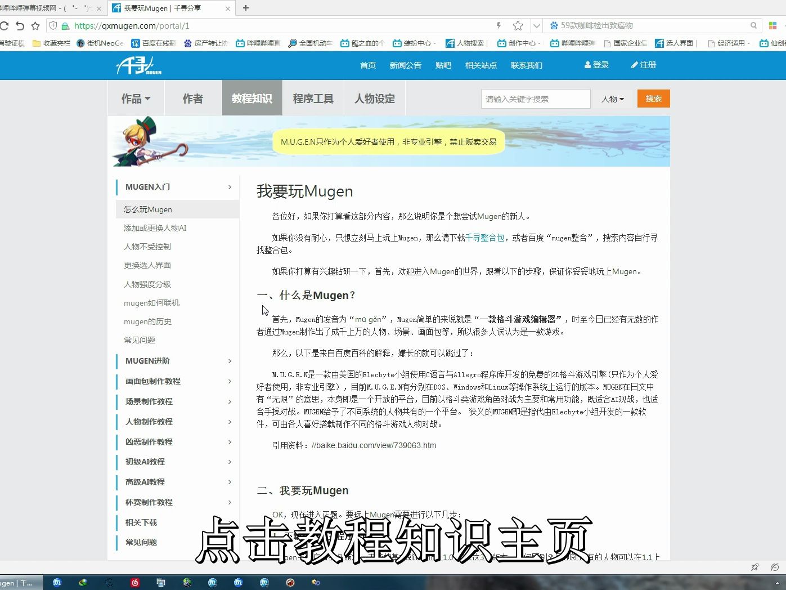Open the 装扮中心 bookmark
786x590 pixels.
(x=415, y=43)
